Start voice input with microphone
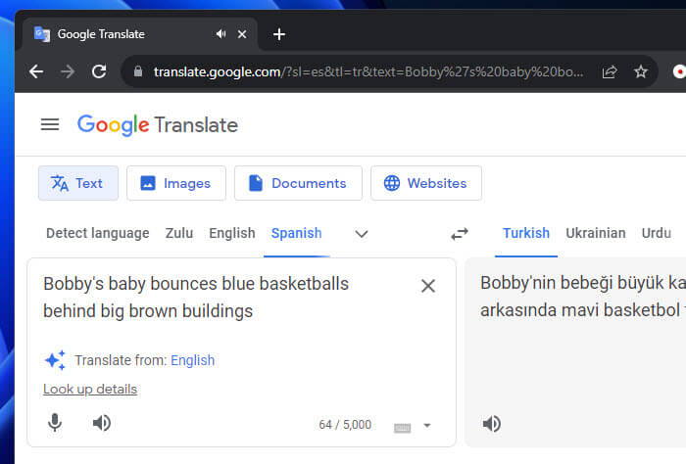 55,423
